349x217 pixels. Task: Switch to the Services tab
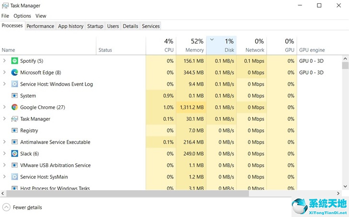pyautogui.click(x=151, y=26)
